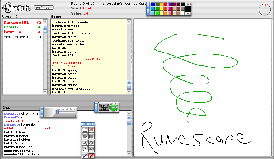Screen dimensions: 274x159
Task: Click the Game log scrollbar thumb
Action: coord(129,84)
